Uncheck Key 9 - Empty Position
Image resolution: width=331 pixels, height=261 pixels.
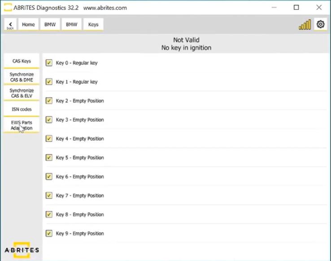(x=49, y=233)
